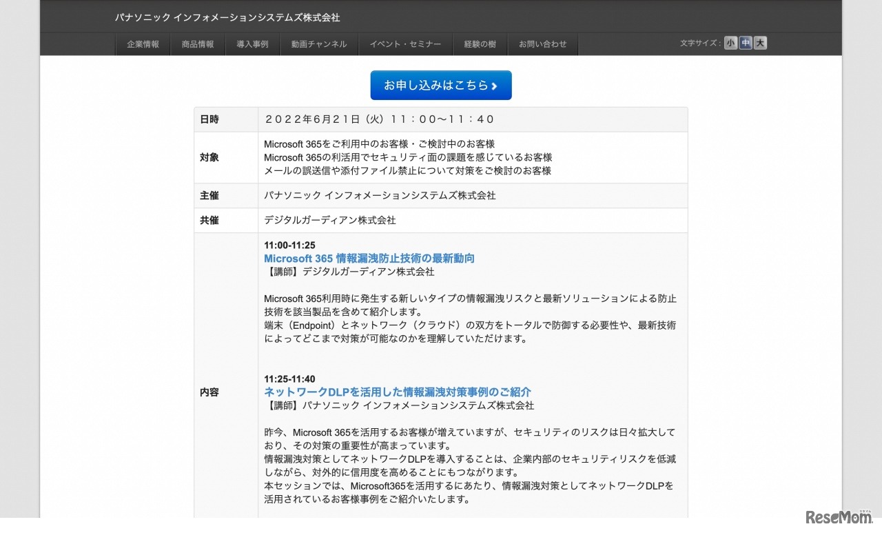
Task: Click デジタルガーディアン株式会社 in the 共催 row
Action: pos(330,221)
